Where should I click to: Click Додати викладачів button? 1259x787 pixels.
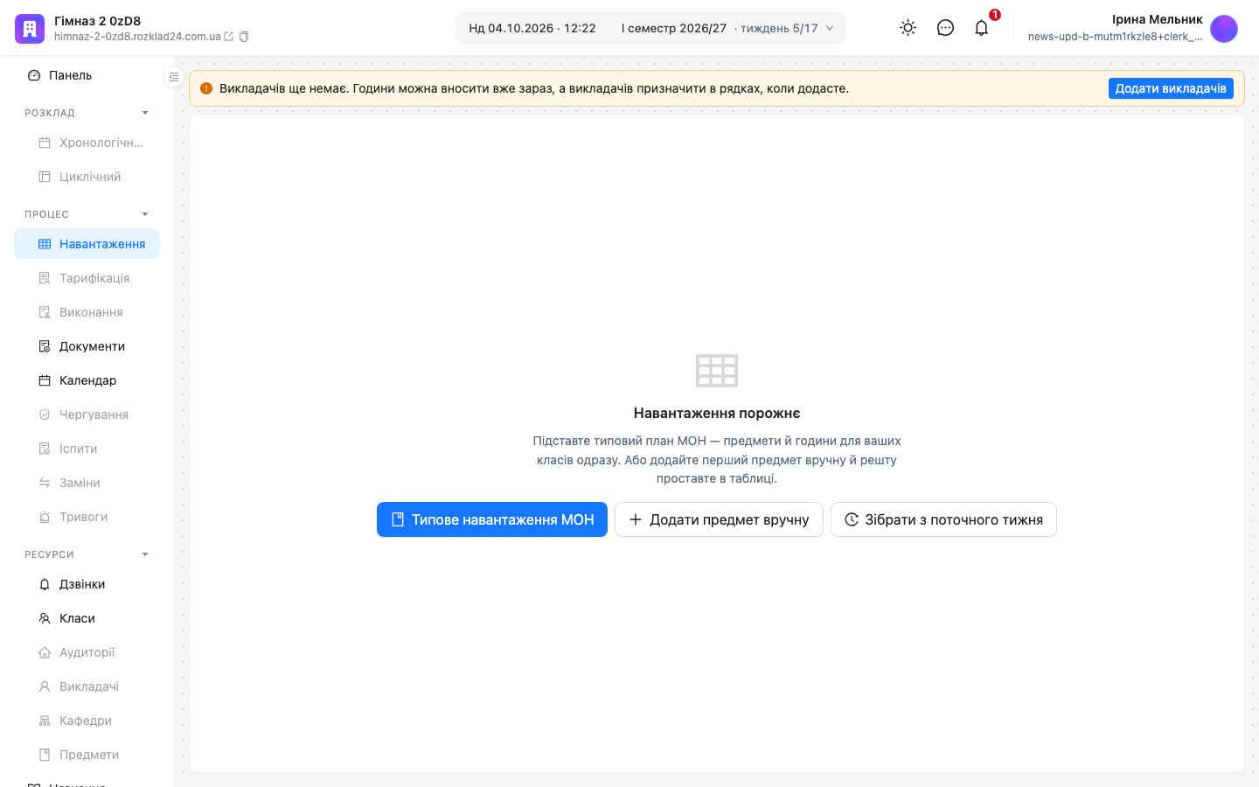click(1171, 88)
